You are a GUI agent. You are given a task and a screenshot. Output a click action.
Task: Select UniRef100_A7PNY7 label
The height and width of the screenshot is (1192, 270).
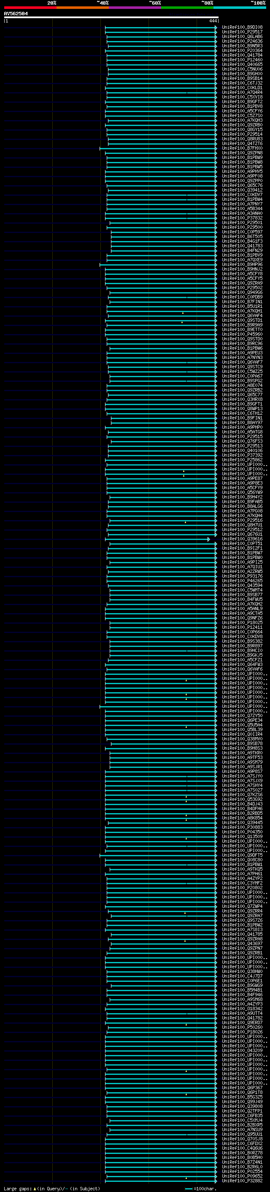pyautogui.click(x=242, y=204)
